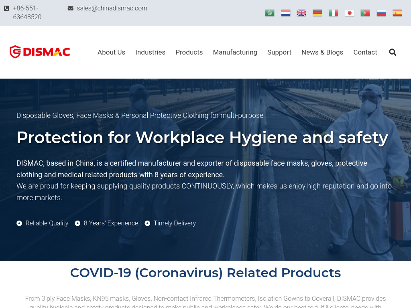Email sales@chinadismac.com link

(112, 8)
